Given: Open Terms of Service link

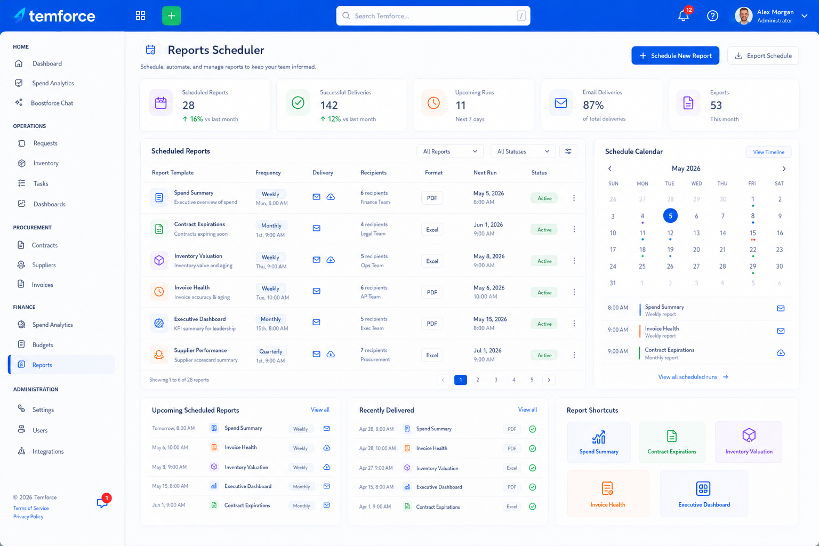Looking at the screenshot, I should [31, 508].
